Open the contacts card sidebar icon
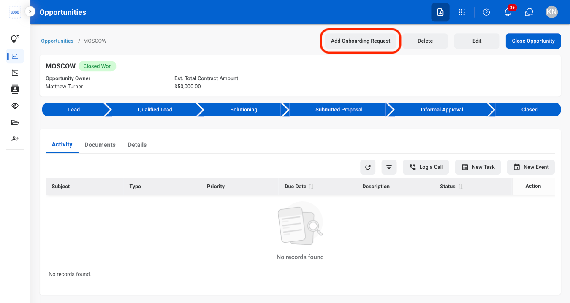This screenshot has width=570, height=303. [x=15, y=89]
